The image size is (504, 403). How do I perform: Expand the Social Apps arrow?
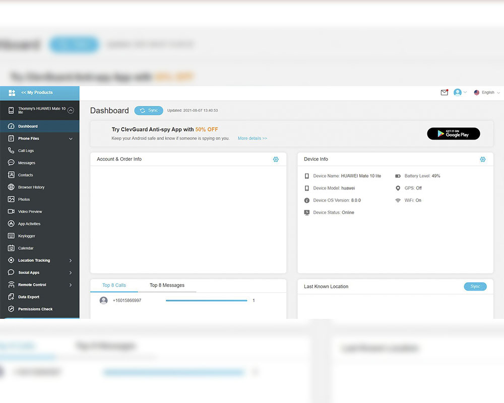coord(71,273)
